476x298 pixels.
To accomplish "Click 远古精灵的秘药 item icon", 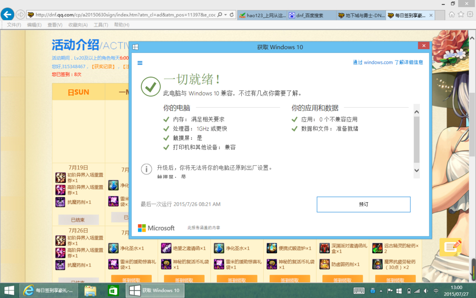I will point(377,248).
